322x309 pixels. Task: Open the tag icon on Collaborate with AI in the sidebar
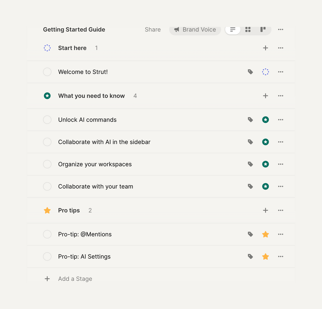(x=250, y=142)
